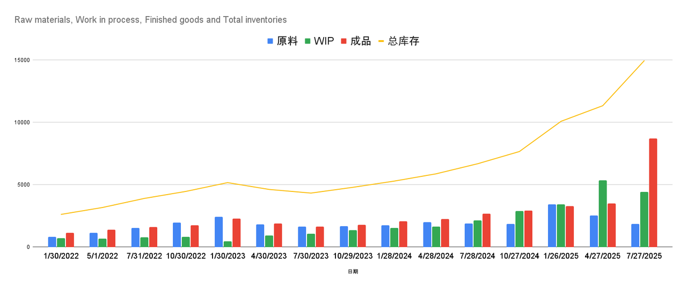687x289 pixels.
Task: Select the WIP legend label
Action: pos(324,41)
